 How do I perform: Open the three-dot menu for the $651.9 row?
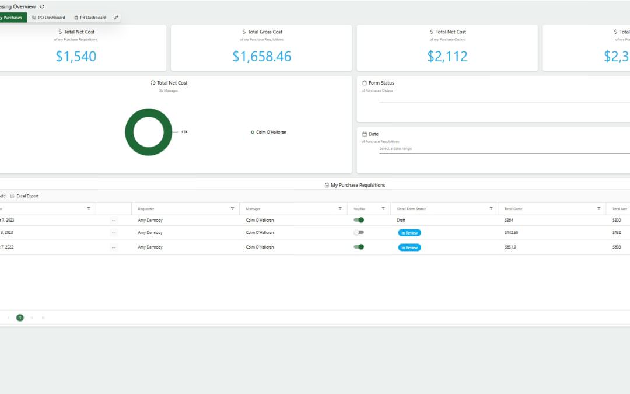[x=113, y=247]
